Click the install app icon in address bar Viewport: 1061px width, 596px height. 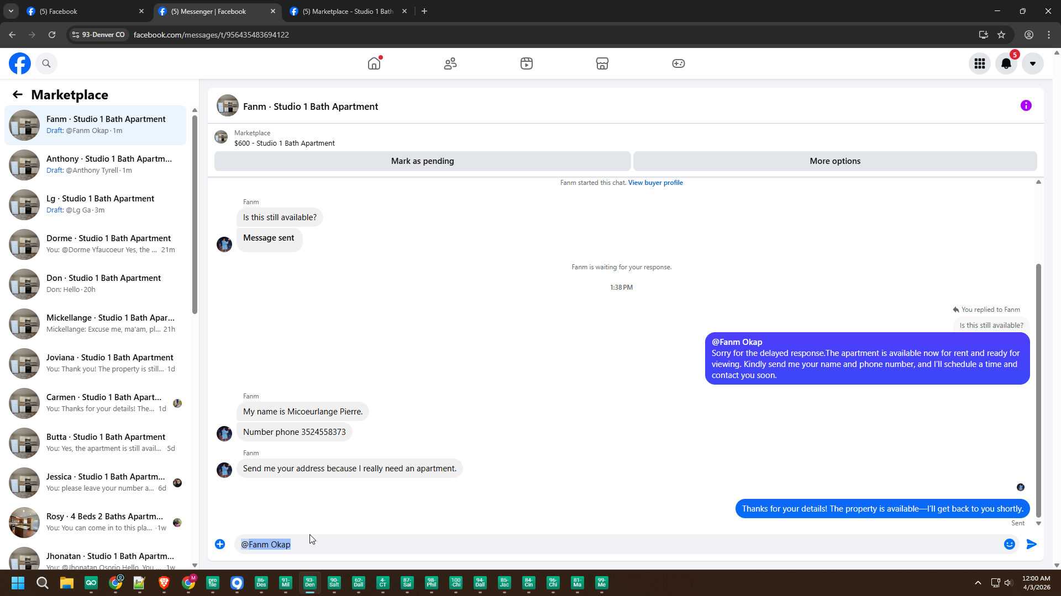click(x=984, y=35)
